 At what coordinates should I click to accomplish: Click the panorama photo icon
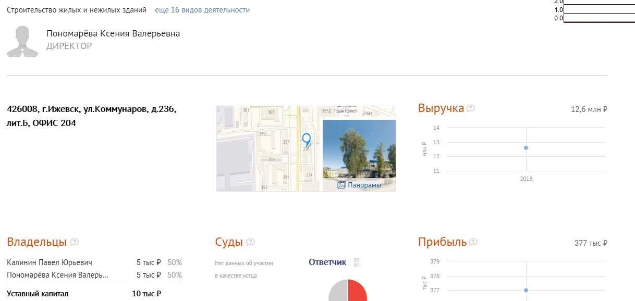[341, 185]
